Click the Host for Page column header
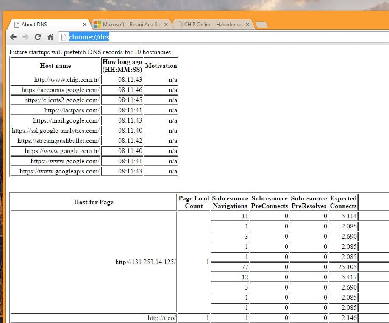The image size is (389, 323). click(94, 202)
